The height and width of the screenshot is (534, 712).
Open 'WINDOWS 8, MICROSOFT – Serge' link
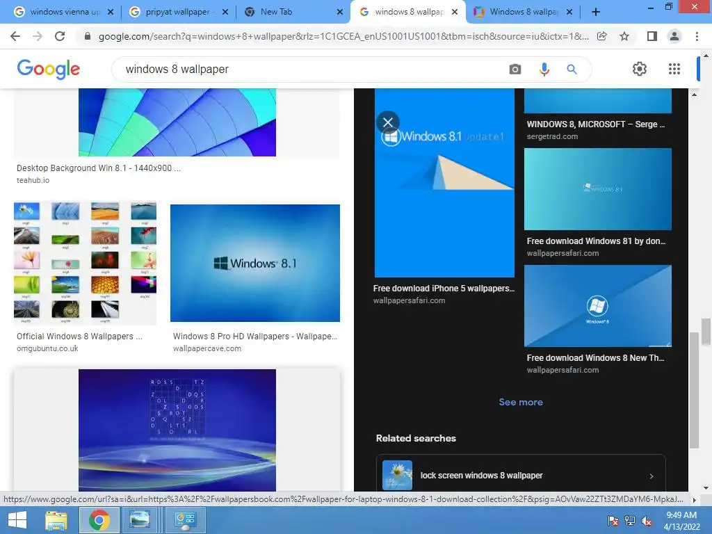click(x=596, y=124)
